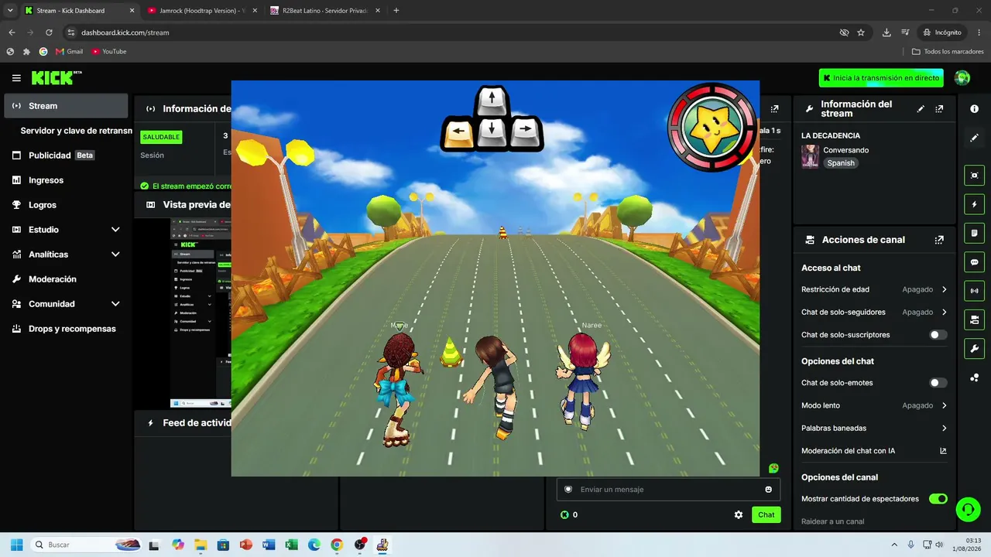Open Modo lento options
Image resolution: width=991 pixels, height=557 pixels.
point(875,405)
